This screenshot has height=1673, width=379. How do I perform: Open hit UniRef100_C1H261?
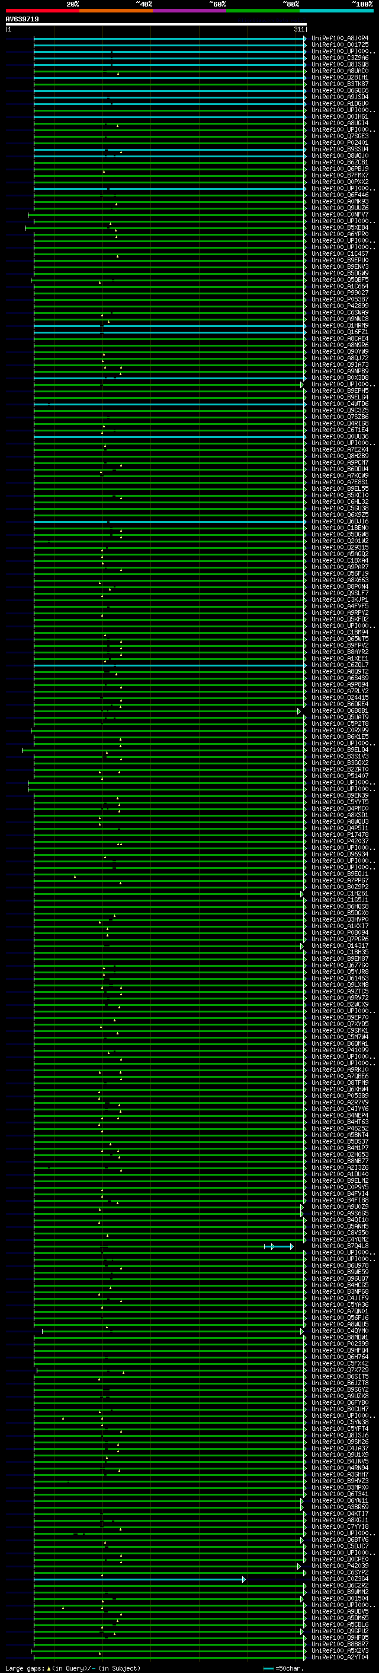[x=340, y=894]
